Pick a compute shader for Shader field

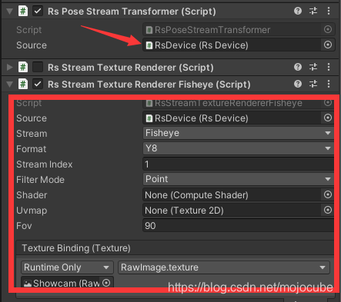pos(328,194)
